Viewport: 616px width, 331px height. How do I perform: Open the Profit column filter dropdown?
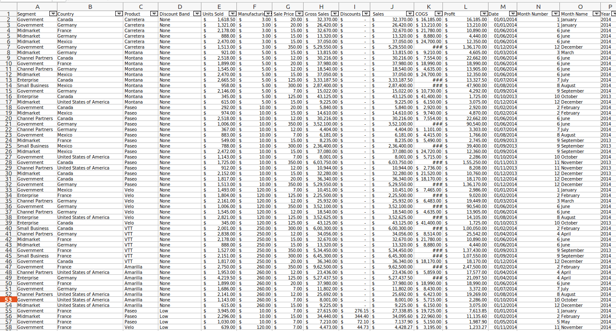tap(484, 14)
